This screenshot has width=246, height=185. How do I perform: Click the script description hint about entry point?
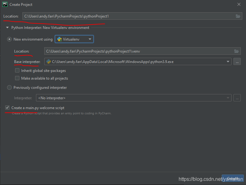point(62,113)
